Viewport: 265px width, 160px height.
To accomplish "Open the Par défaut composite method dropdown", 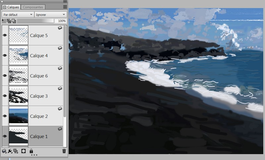I will tap(18, 15).
